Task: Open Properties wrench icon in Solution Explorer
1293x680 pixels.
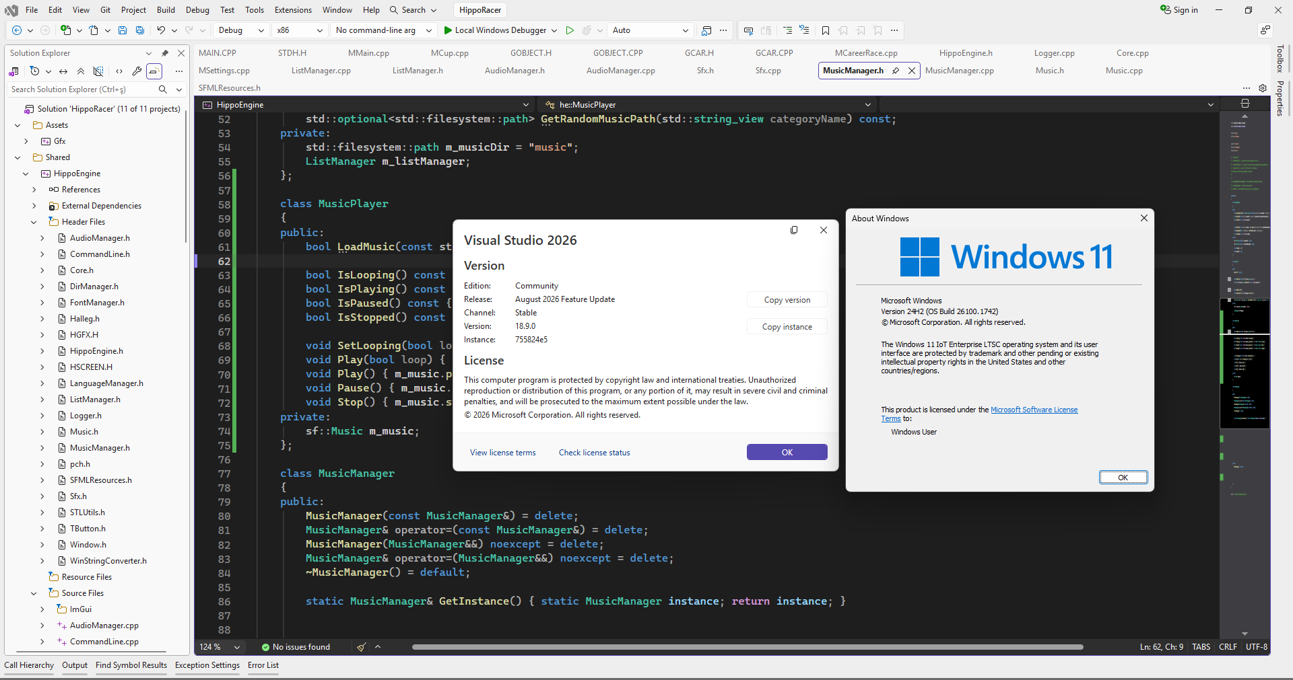Action: [x=137, y=71]
